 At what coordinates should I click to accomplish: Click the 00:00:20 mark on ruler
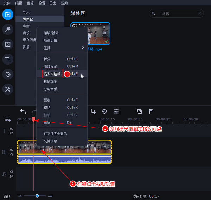pos(135,119)
